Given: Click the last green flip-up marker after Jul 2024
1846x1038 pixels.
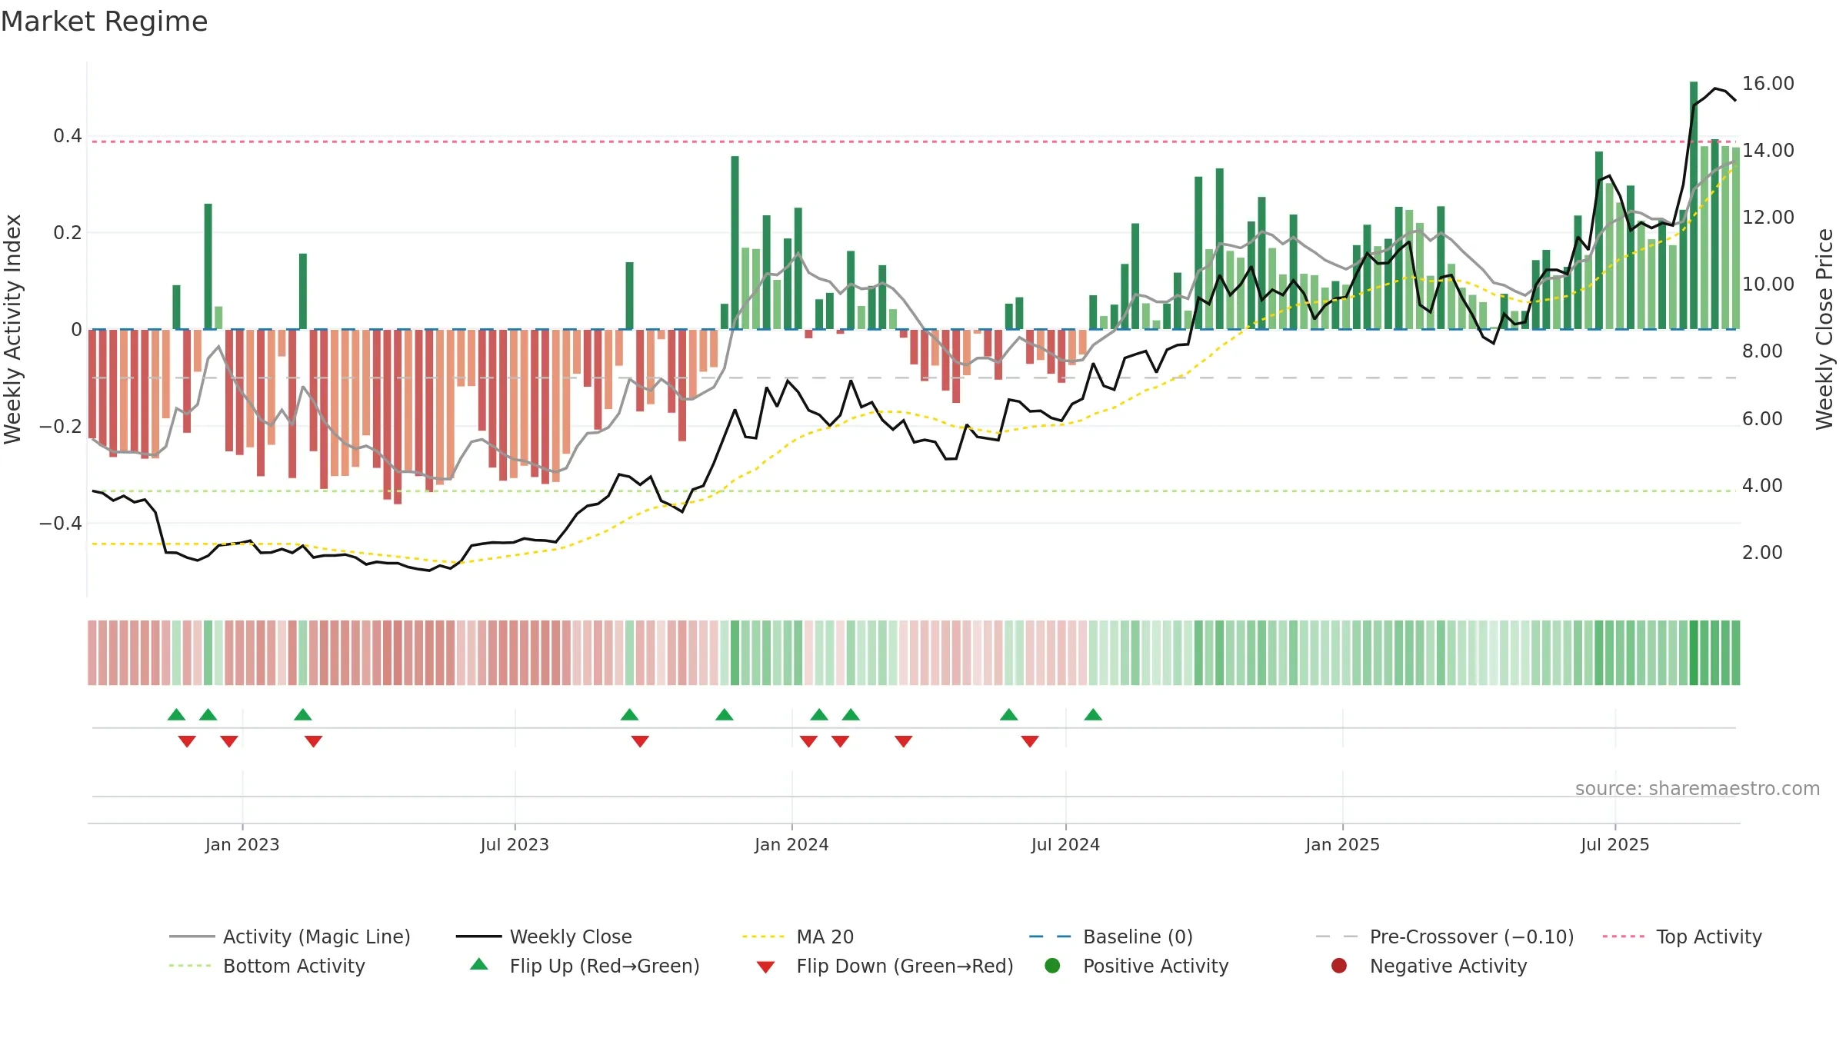Looking at the screenshot, I should [x=1093, y=715].
